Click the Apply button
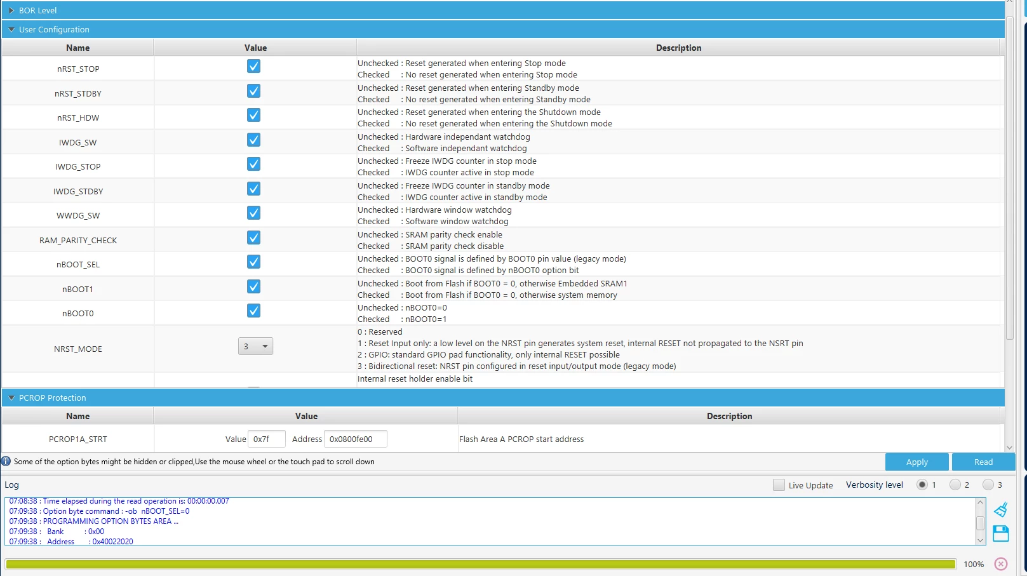 (916, 462)
